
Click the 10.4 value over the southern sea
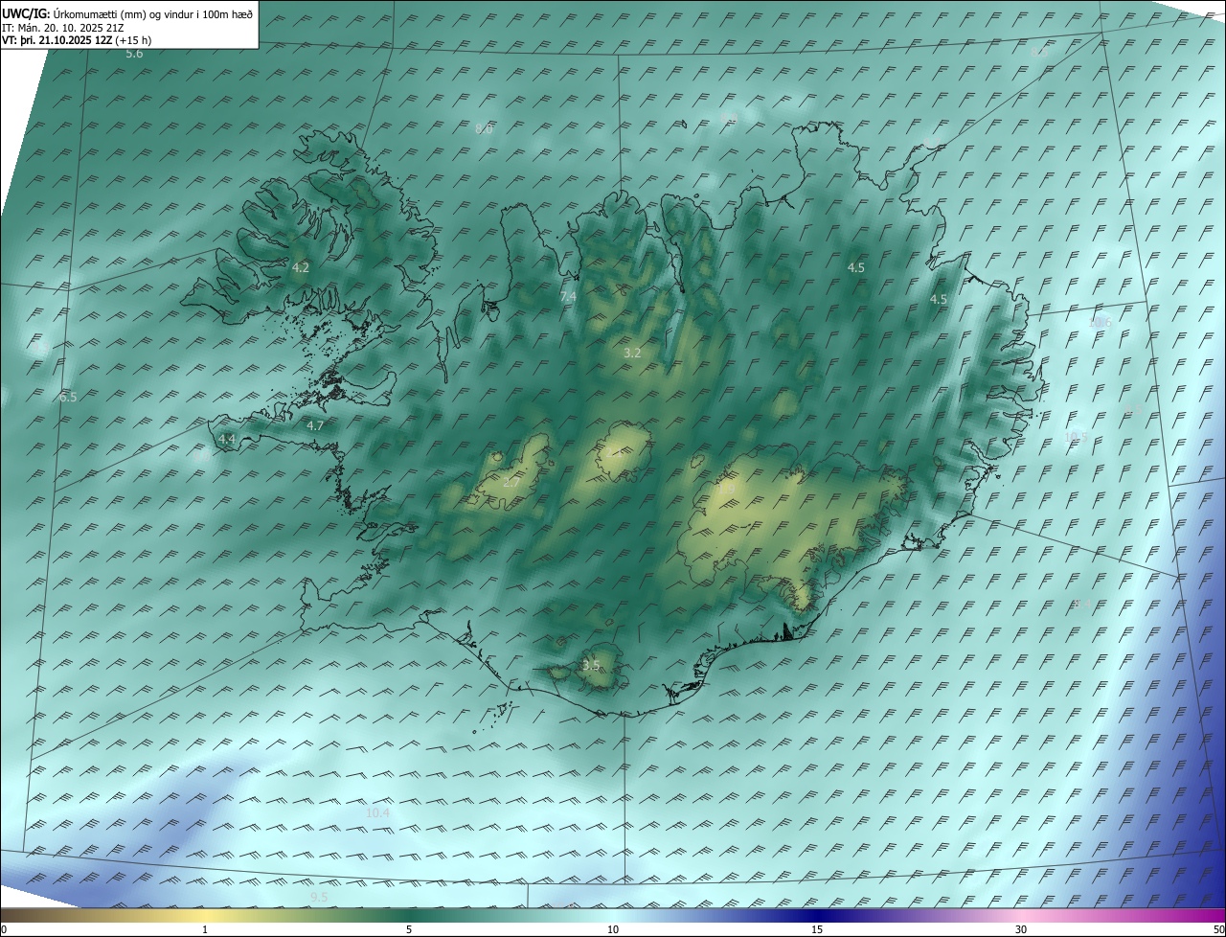(378, 812)
